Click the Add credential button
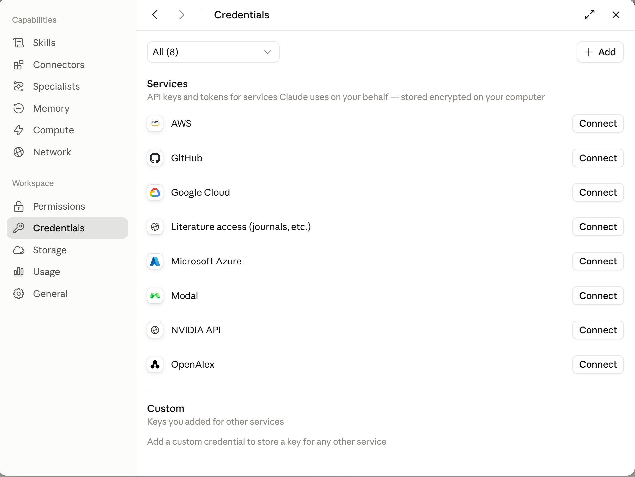 coord(600,52)
